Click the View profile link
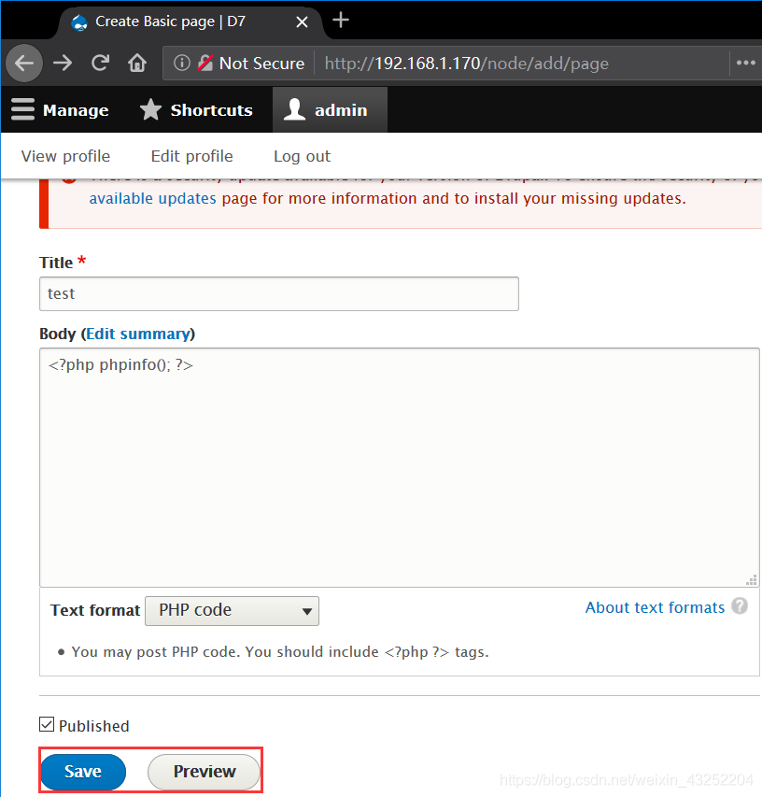762x797 pixels. [65, 156]
